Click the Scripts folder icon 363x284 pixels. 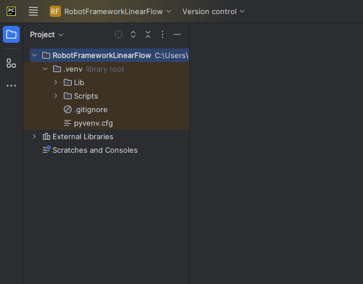click(68, 96)
